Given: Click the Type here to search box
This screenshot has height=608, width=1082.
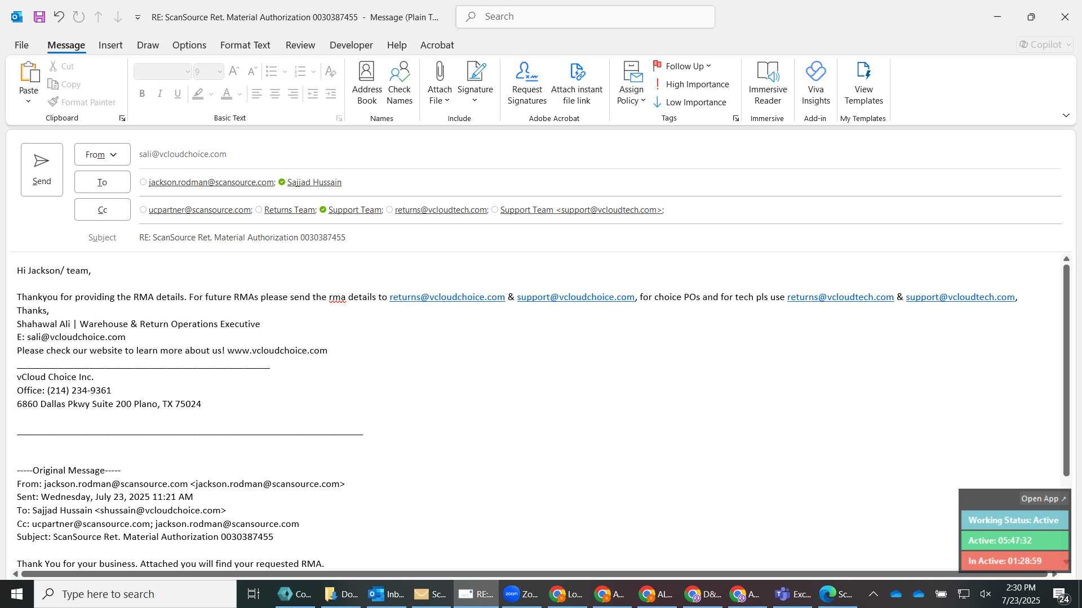Looking at the screenshot, I should pos(135,594).
